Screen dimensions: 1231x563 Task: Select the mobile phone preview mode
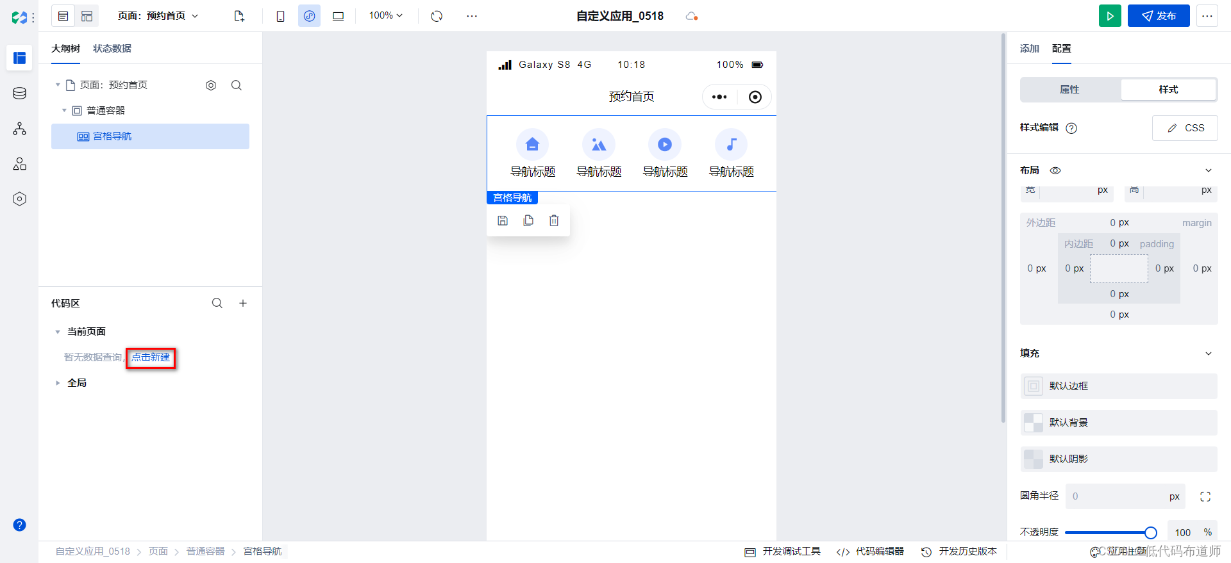[x=280, y=16]
